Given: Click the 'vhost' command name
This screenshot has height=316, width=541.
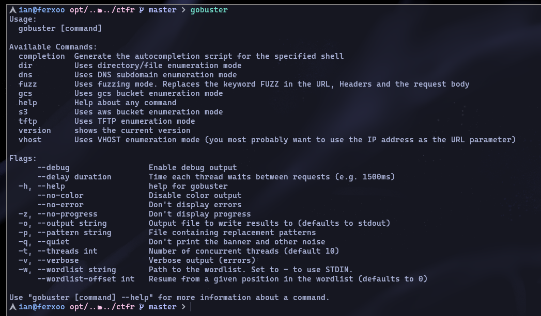Looking at the screenshot, I should click(30, 140).
